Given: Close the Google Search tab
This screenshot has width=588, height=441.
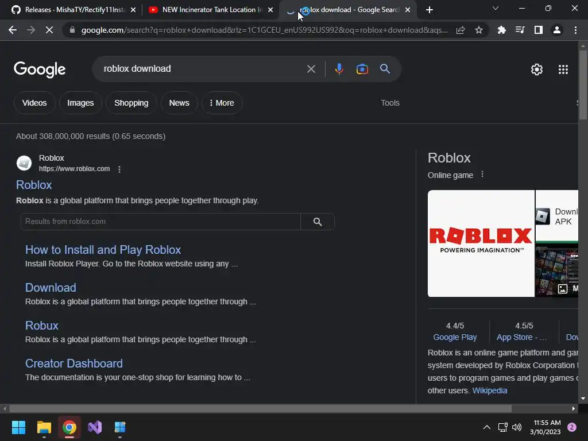Looking at the screenshot, I should click(x=408, y=10).
